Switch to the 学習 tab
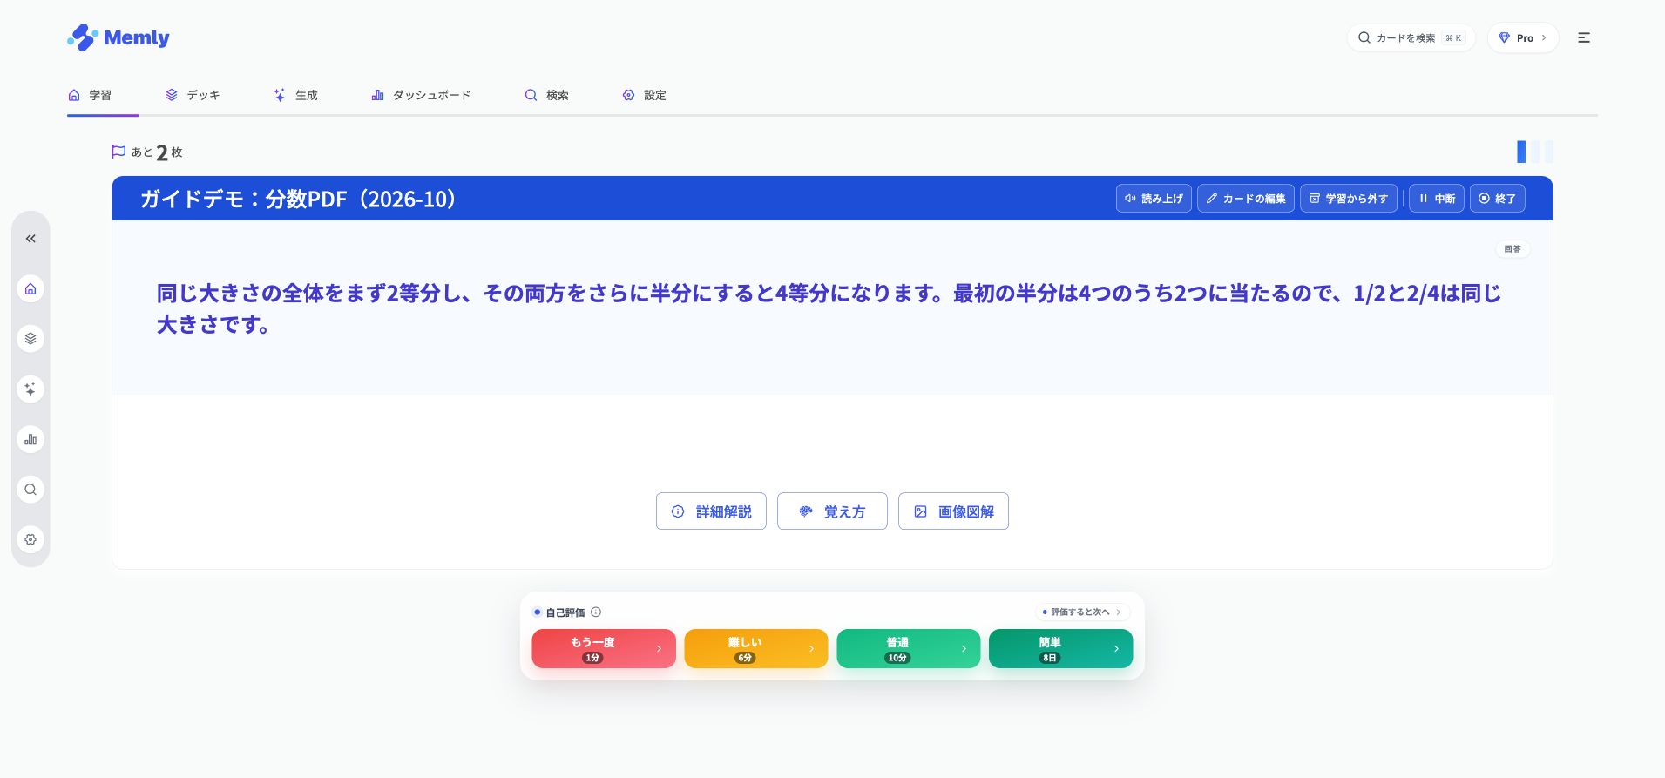 (90, 95)
